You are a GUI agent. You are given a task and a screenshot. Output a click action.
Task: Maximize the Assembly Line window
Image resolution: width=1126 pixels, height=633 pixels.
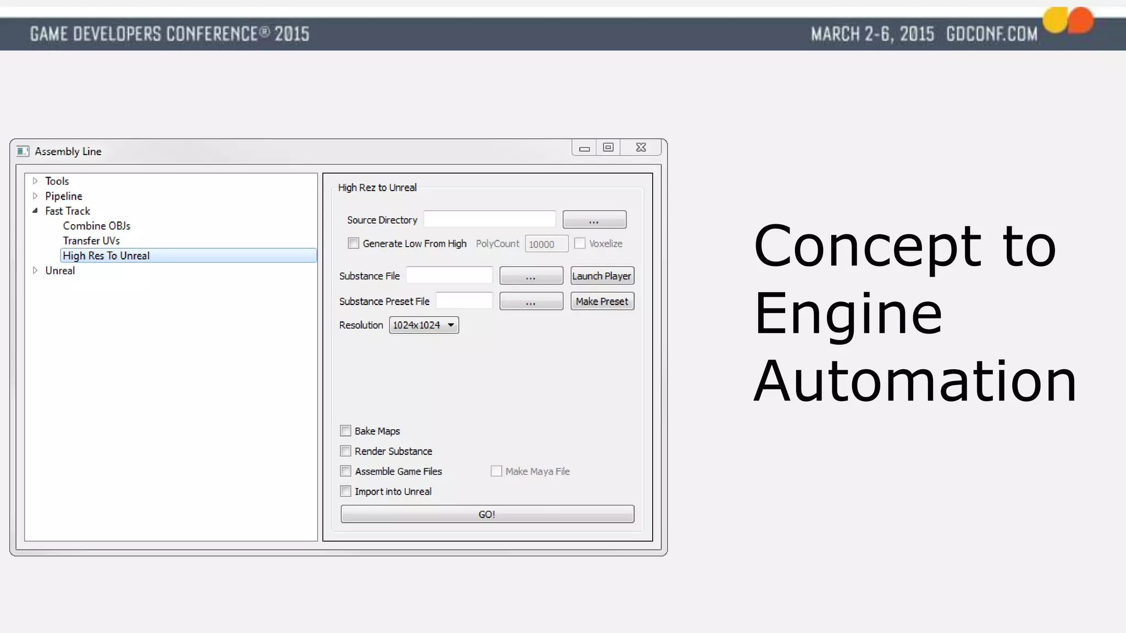tap(609, 148)
